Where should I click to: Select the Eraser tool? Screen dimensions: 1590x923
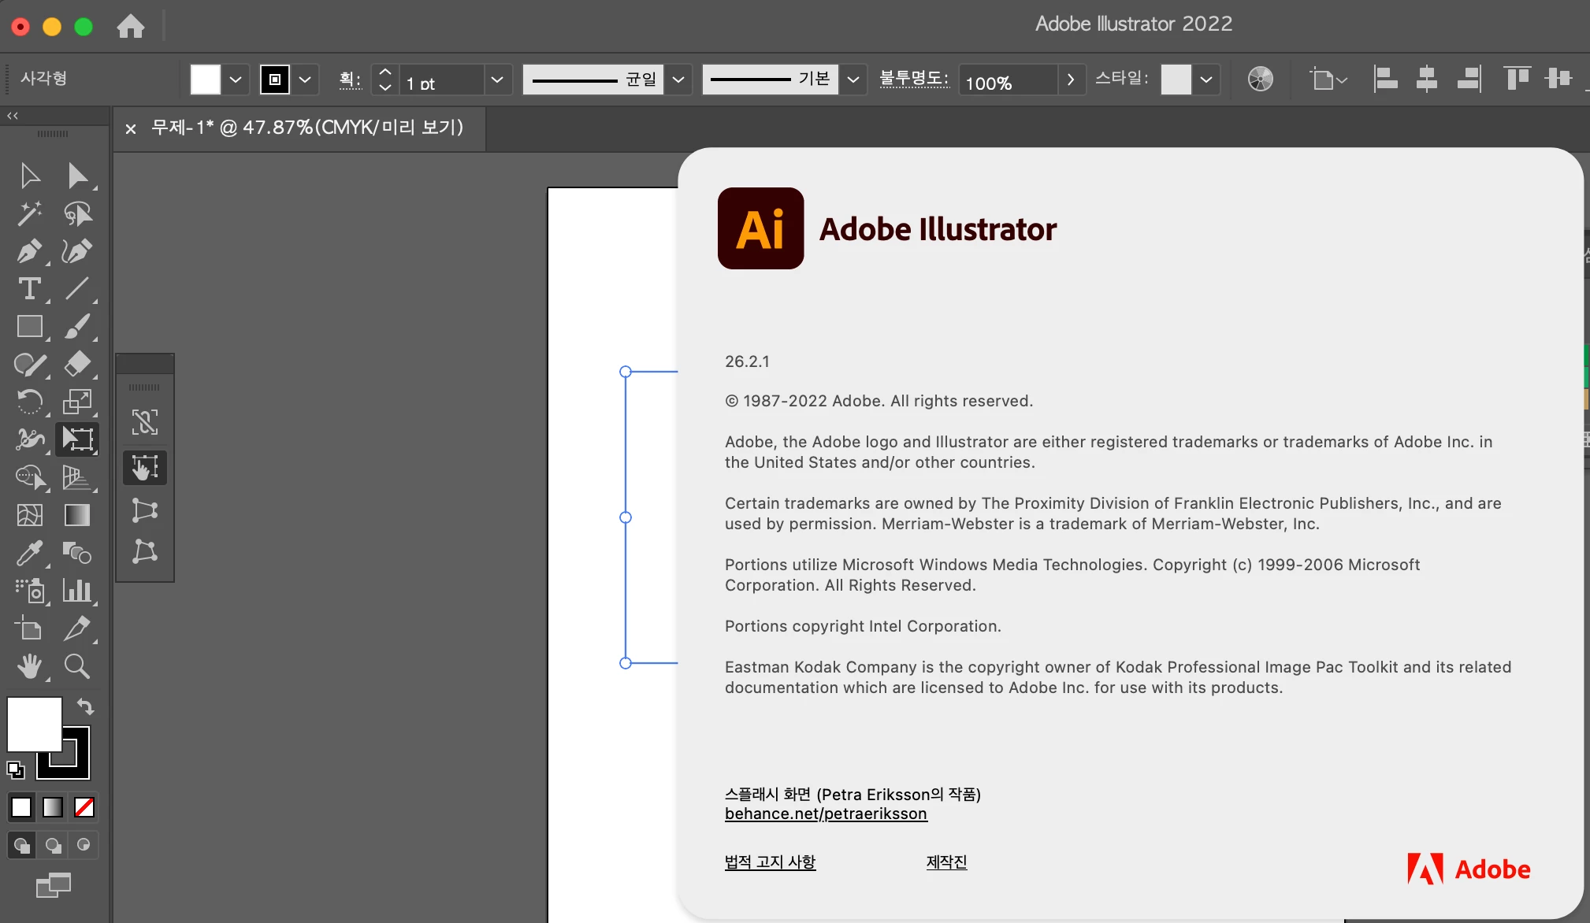click(76, 364)
